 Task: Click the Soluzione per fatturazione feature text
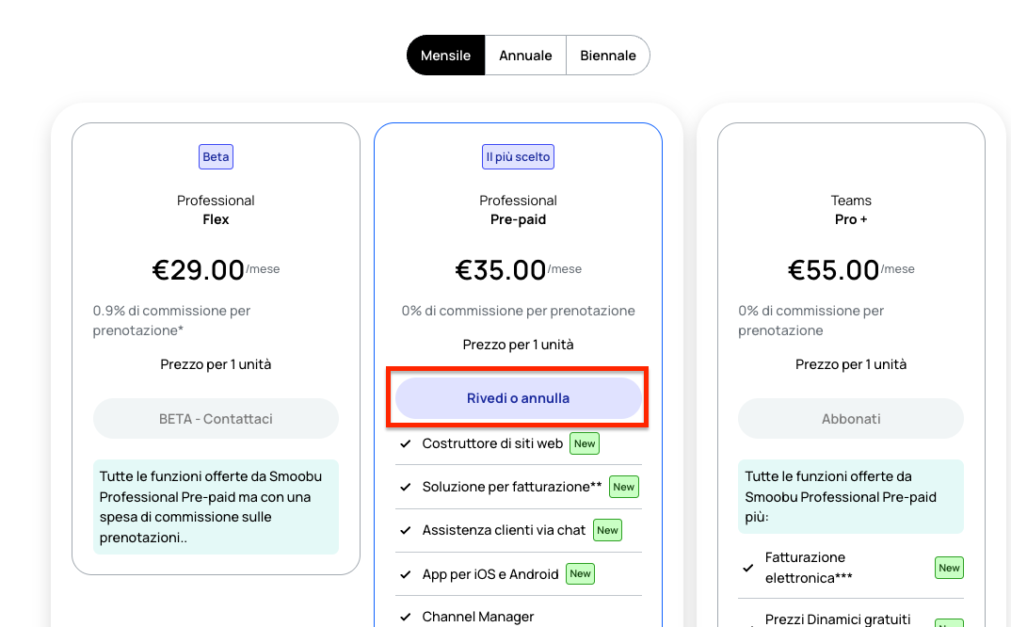point(512,487)
